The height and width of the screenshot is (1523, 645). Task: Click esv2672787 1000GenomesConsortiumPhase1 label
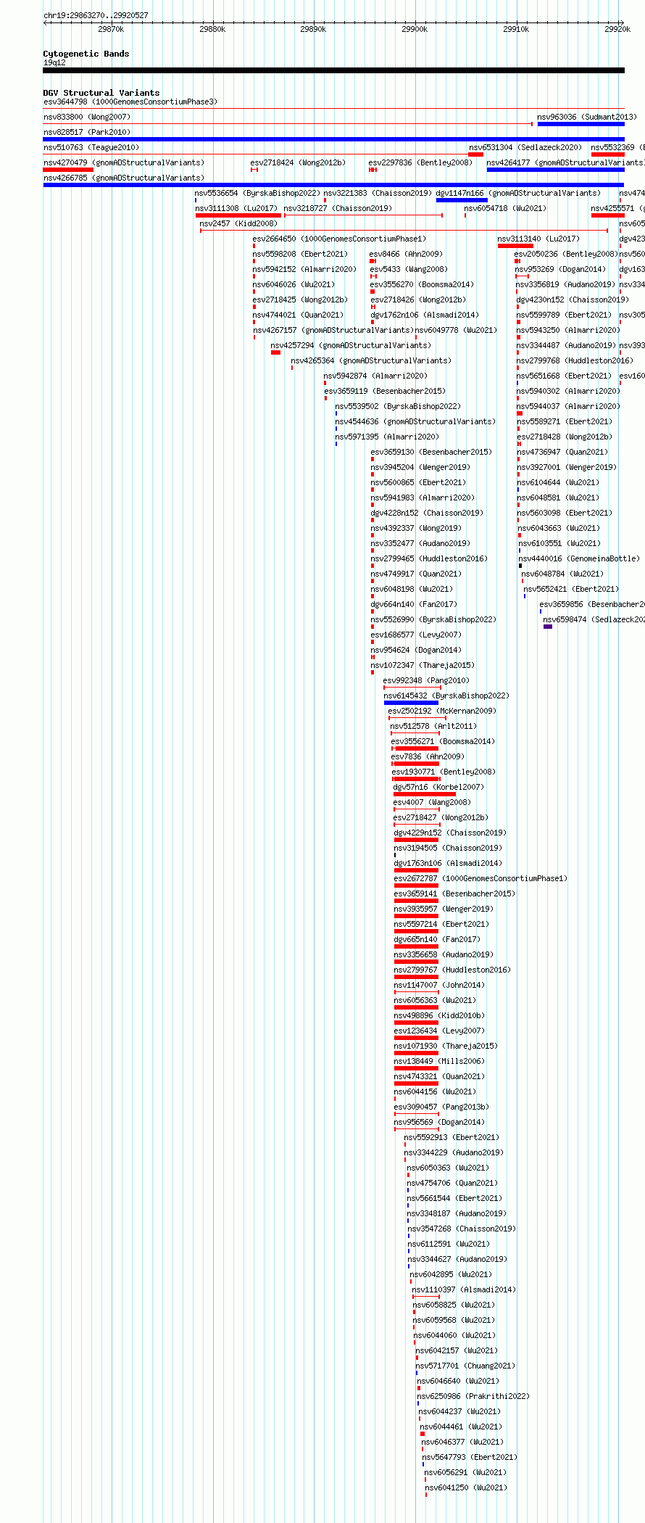click(480, 878)
